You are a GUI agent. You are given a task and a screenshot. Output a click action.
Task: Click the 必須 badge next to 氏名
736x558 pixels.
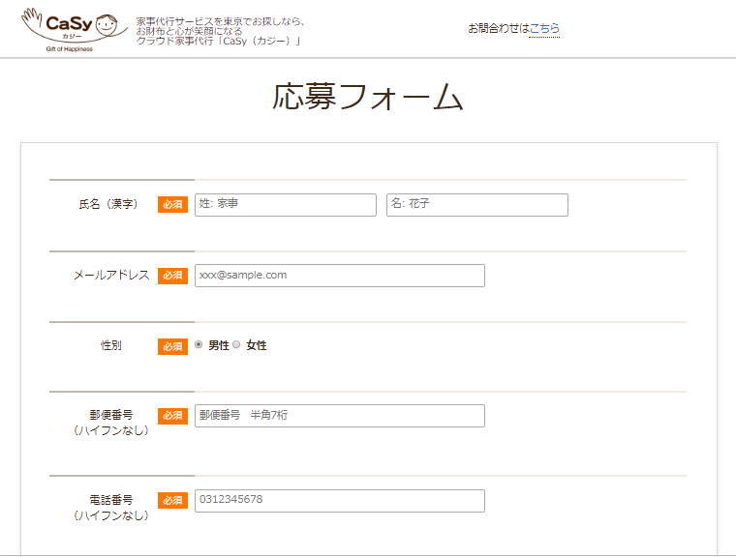click(x=172, y=204)
